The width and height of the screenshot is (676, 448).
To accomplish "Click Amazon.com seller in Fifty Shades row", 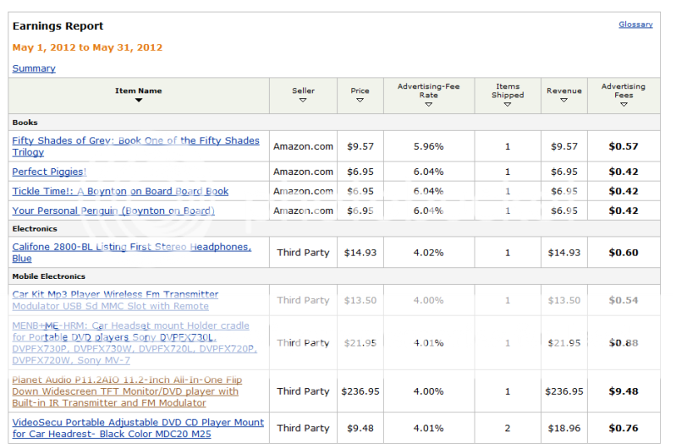I will [x=303, y=146].
